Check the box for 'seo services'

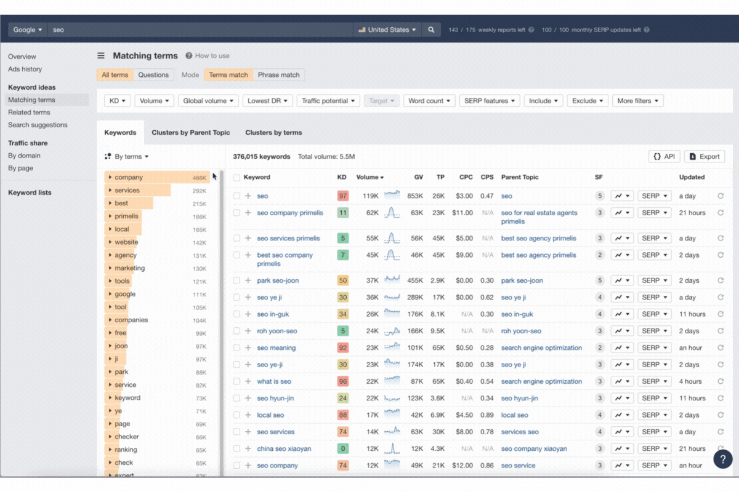[236, 432]
